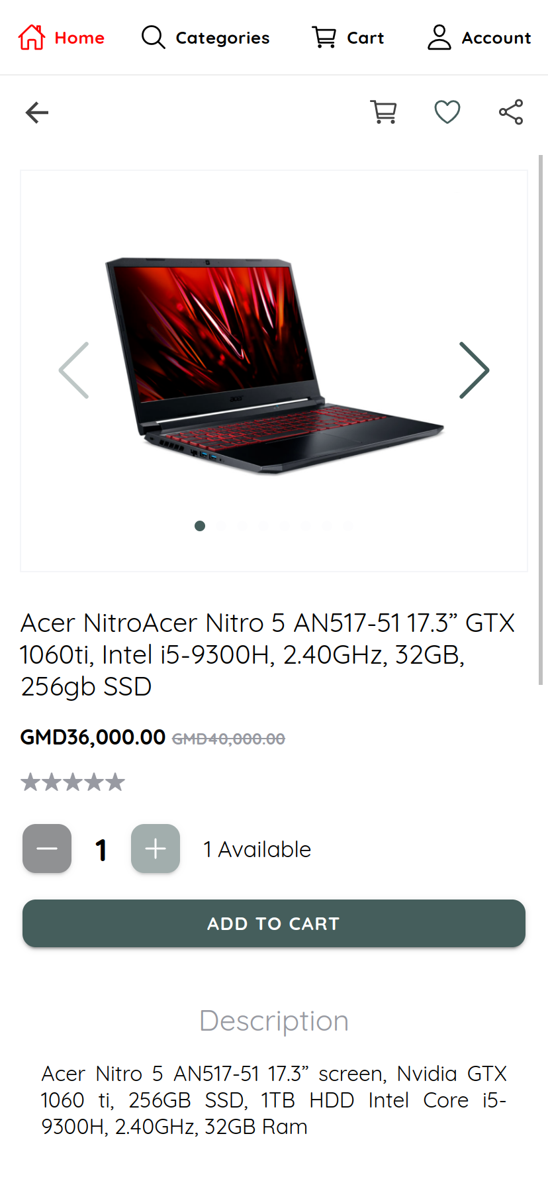This screenshot has height=1187, width=548.
Task: Select the first carousel dot indicator
Action: coord(200,526)
